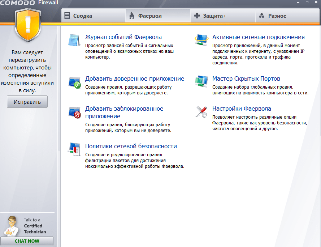
Task: Click the CHAT NOW button
Action: 27,241
